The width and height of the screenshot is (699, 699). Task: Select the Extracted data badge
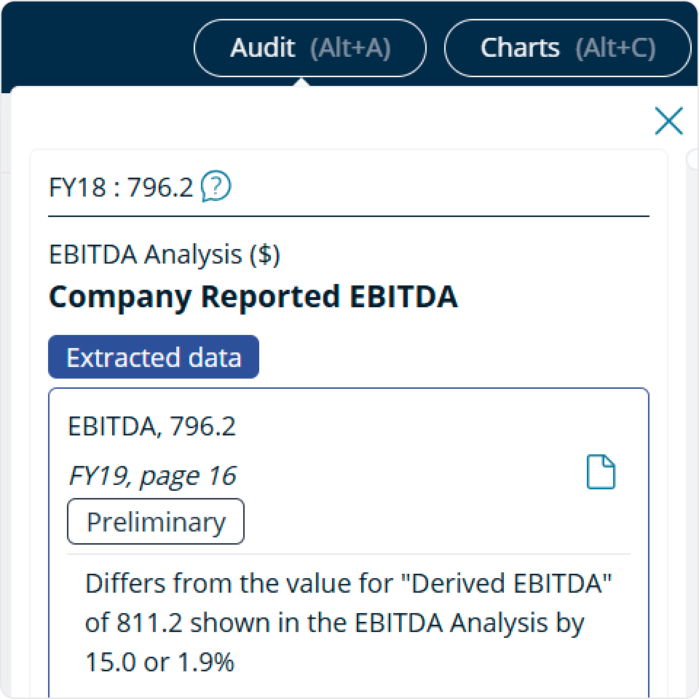click(153, 357)
